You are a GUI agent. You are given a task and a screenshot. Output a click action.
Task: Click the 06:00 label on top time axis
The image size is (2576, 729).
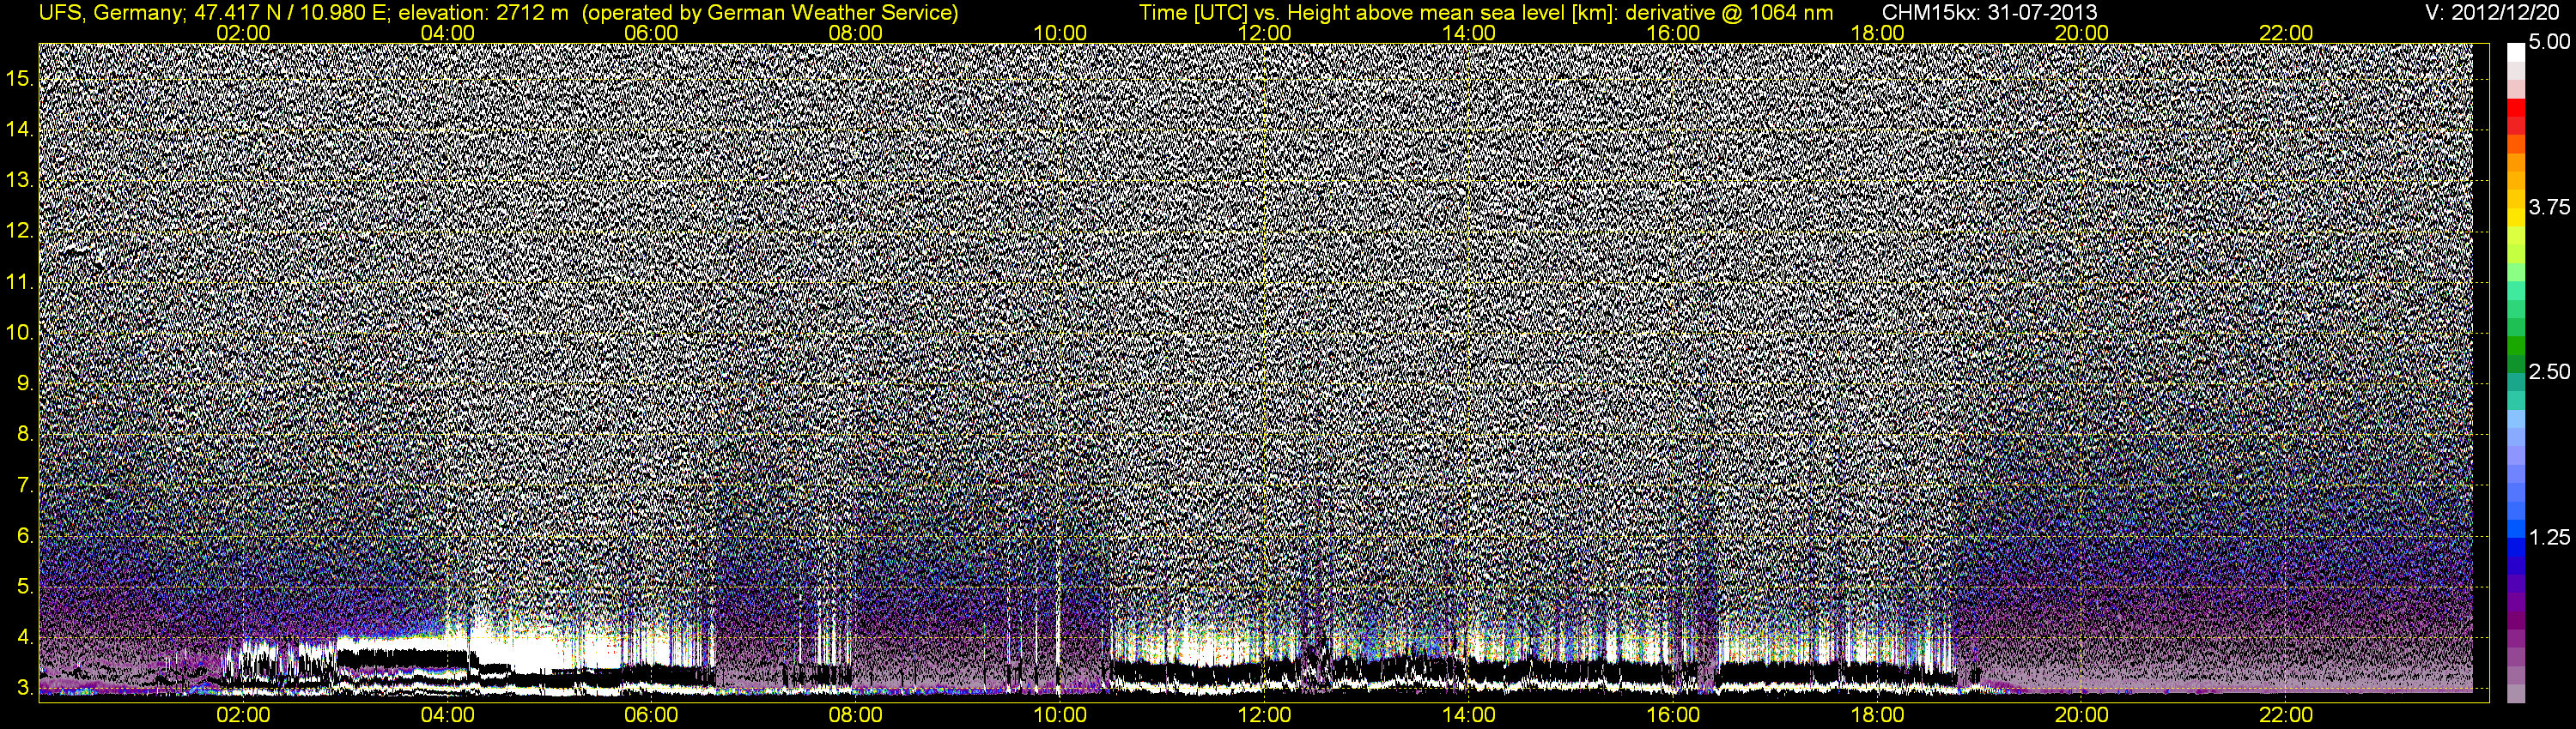(x=651, y=33)
